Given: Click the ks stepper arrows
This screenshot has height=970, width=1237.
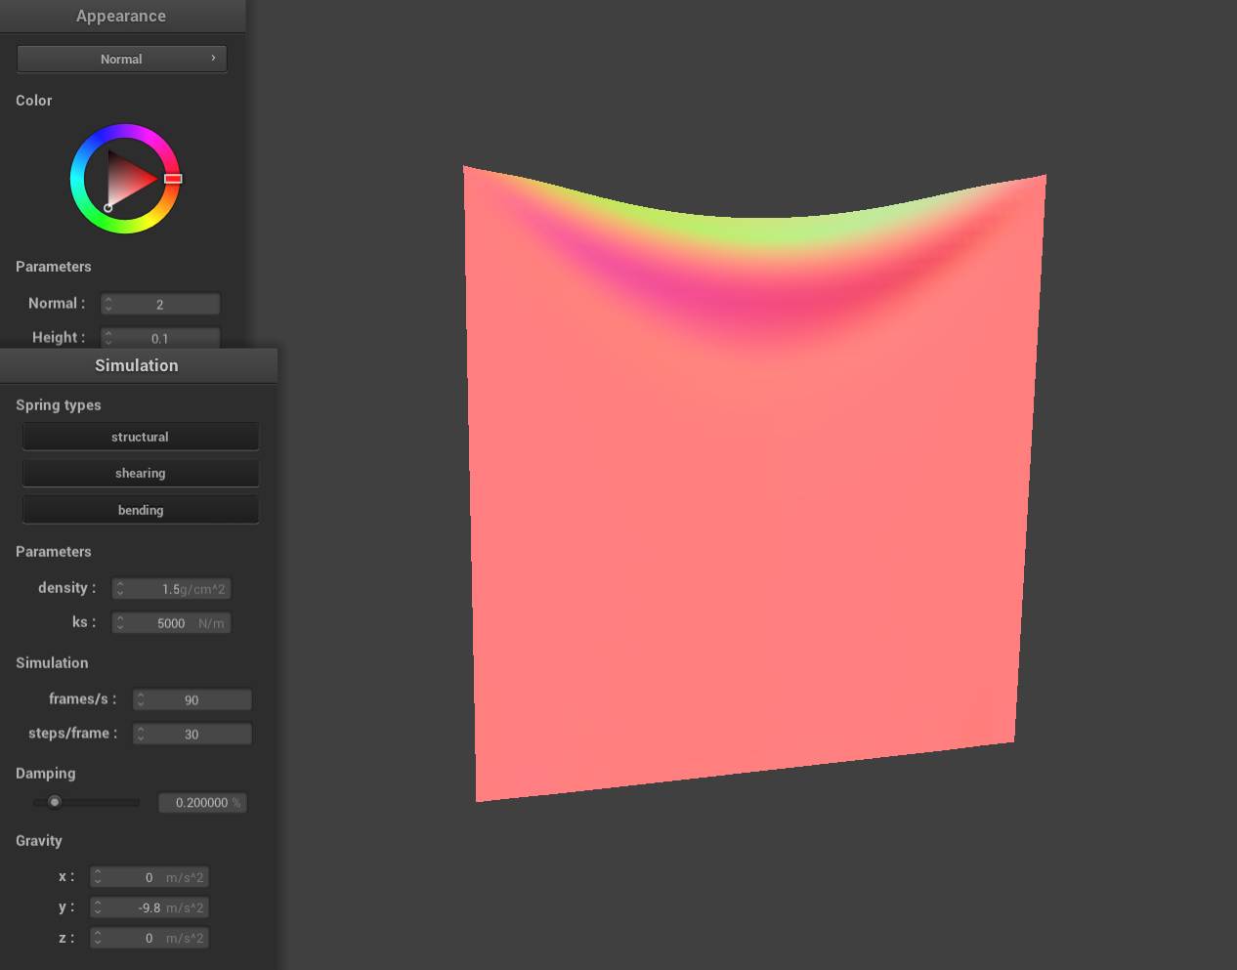Looking at the screenshot, I should [x=120, y=623].
